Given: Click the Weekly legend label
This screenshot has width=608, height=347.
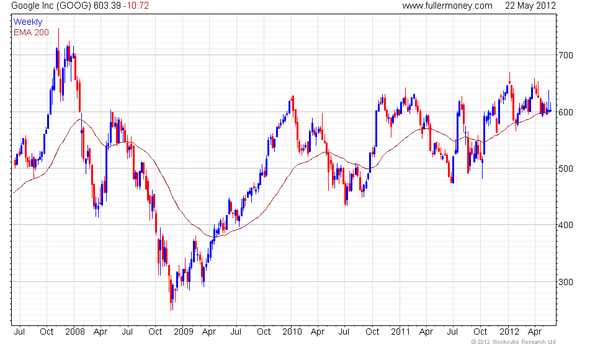Looking at the screenshot, I should tap(27, 22).
